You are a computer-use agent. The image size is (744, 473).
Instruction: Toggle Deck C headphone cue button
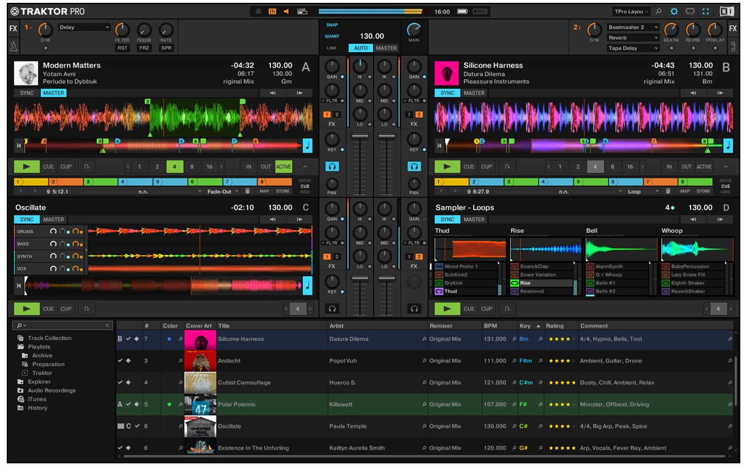[x=332, y=309]
